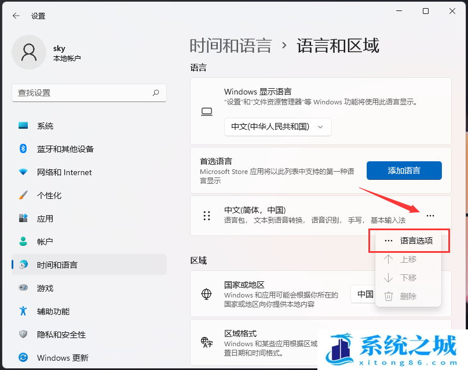Click the Windows 显示语言 heading
Image resolution: width=468 pixels, height=370 pixels.
click(x=258, y=91)
